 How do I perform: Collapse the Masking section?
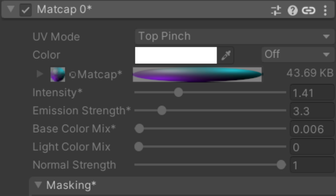point(38,185)
